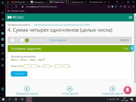Viewport: 136px width, 102px height.
Task: Click the 'Предыдущее задание' link
Action: (27, 94)
